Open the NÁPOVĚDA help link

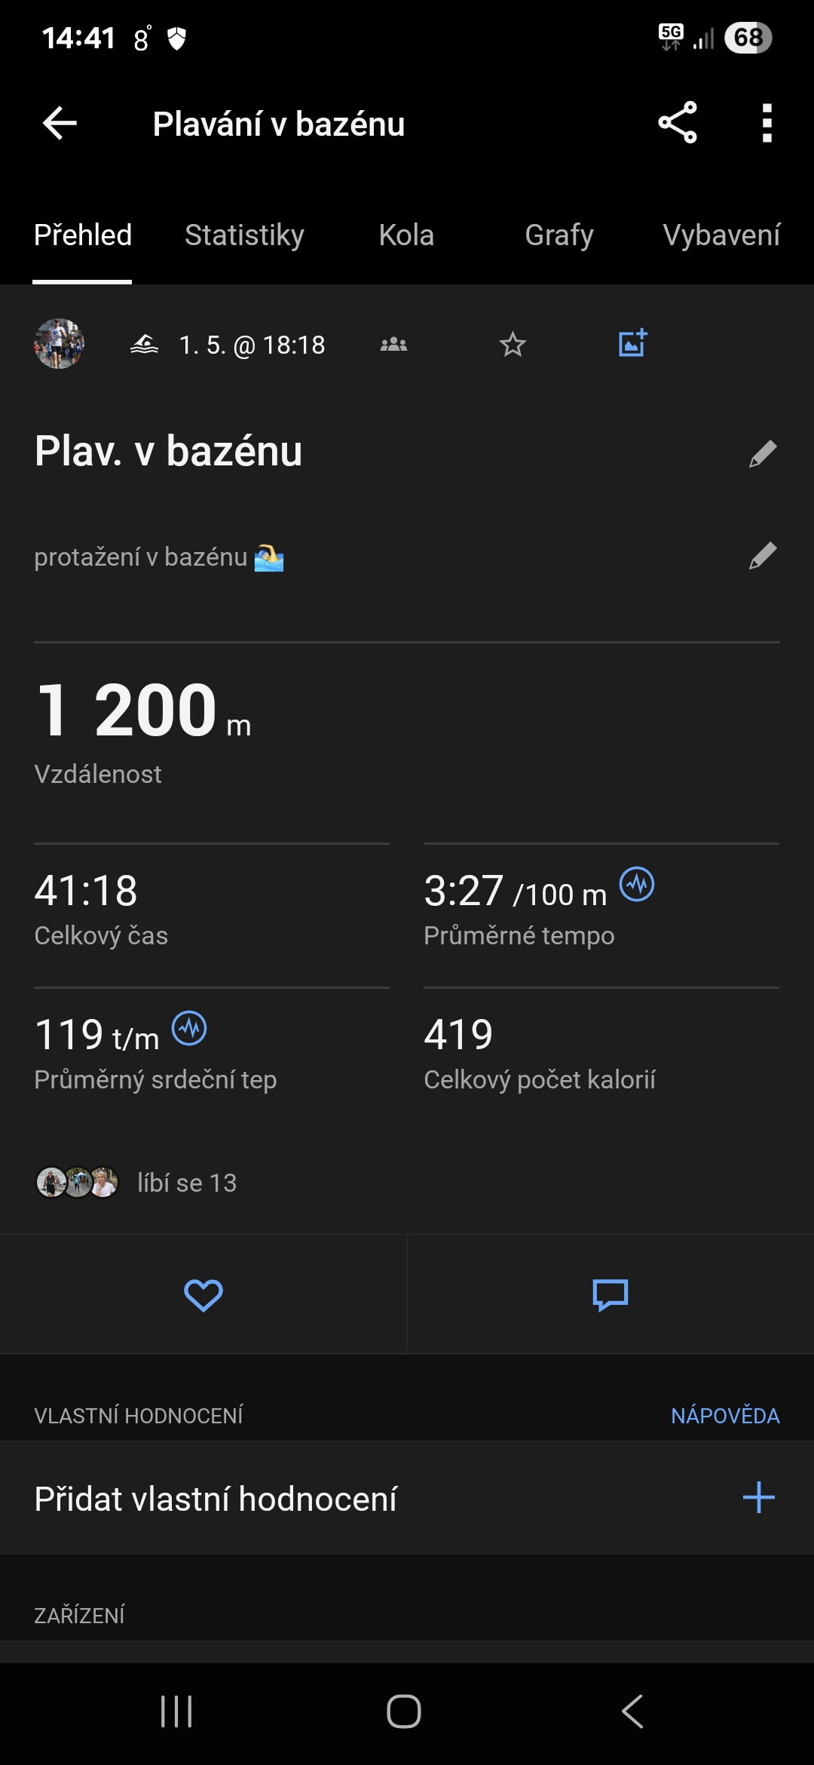(x=725, y=1416)
